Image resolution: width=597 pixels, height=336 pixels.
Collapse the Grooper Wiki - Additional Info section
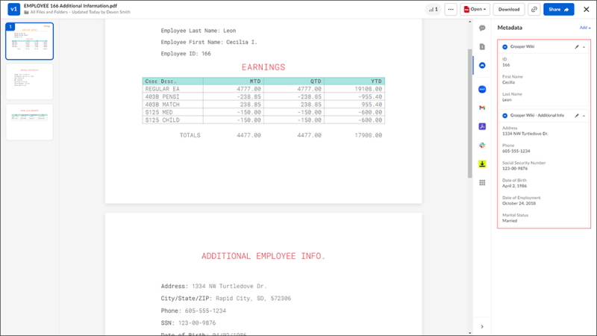click(584, 116)
